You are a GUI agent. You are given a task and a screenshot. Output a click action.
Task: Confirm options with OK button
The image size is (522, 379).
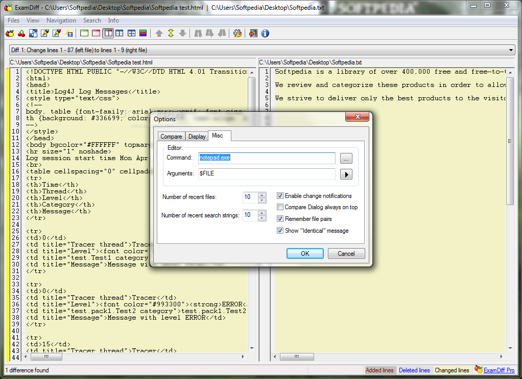point(305,253)
